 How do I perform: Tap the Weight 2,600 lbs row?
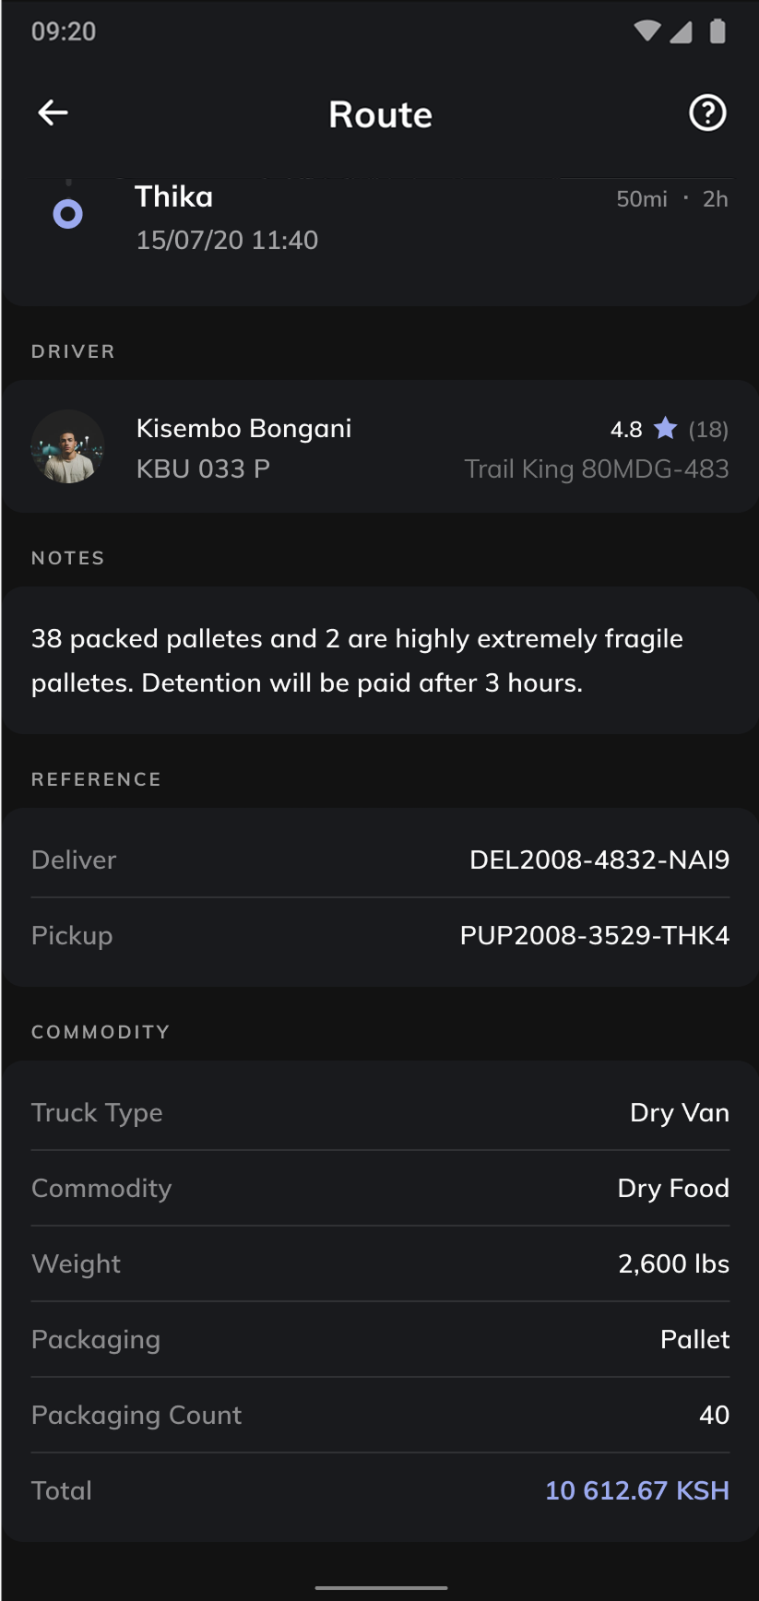click(380, 1263)
